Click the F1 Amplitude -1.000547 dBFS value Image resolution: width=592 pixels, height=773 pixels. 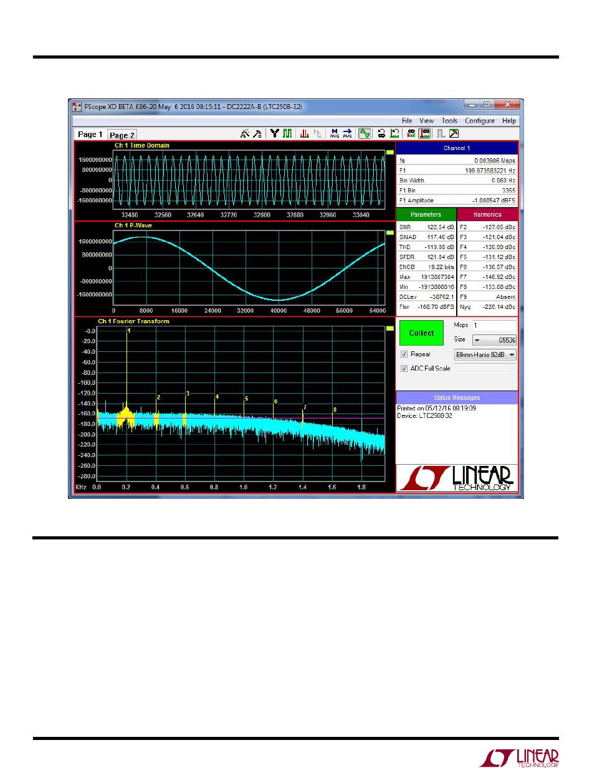click(494, 201)
